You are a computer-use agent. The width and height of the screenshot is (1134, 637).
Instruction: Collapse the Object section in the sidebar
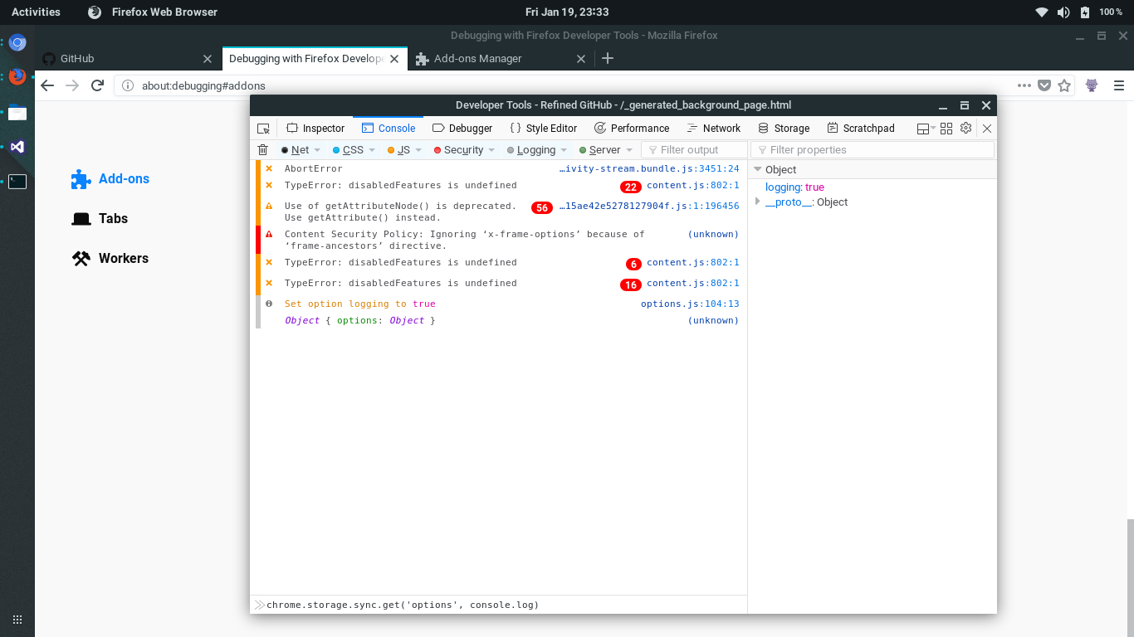coord(757,169)
